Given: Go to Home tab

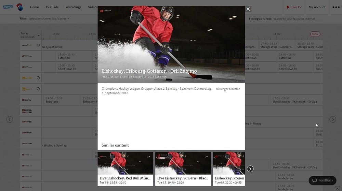Looking at the screenshot, I should pos(35,7).
